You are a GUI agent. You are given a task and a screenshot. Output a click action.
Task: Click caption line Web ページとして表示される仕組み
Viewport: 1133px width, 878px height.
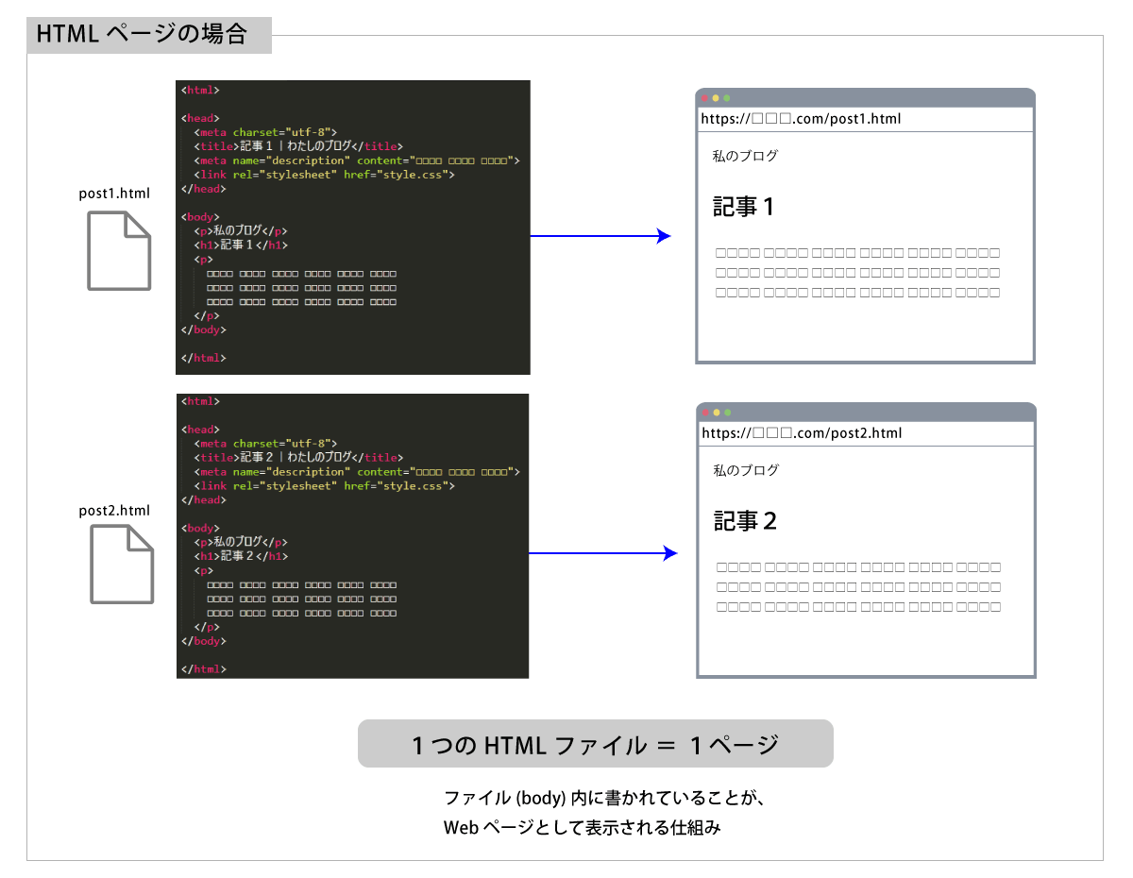pyautogui.click(x=583, y=828)
